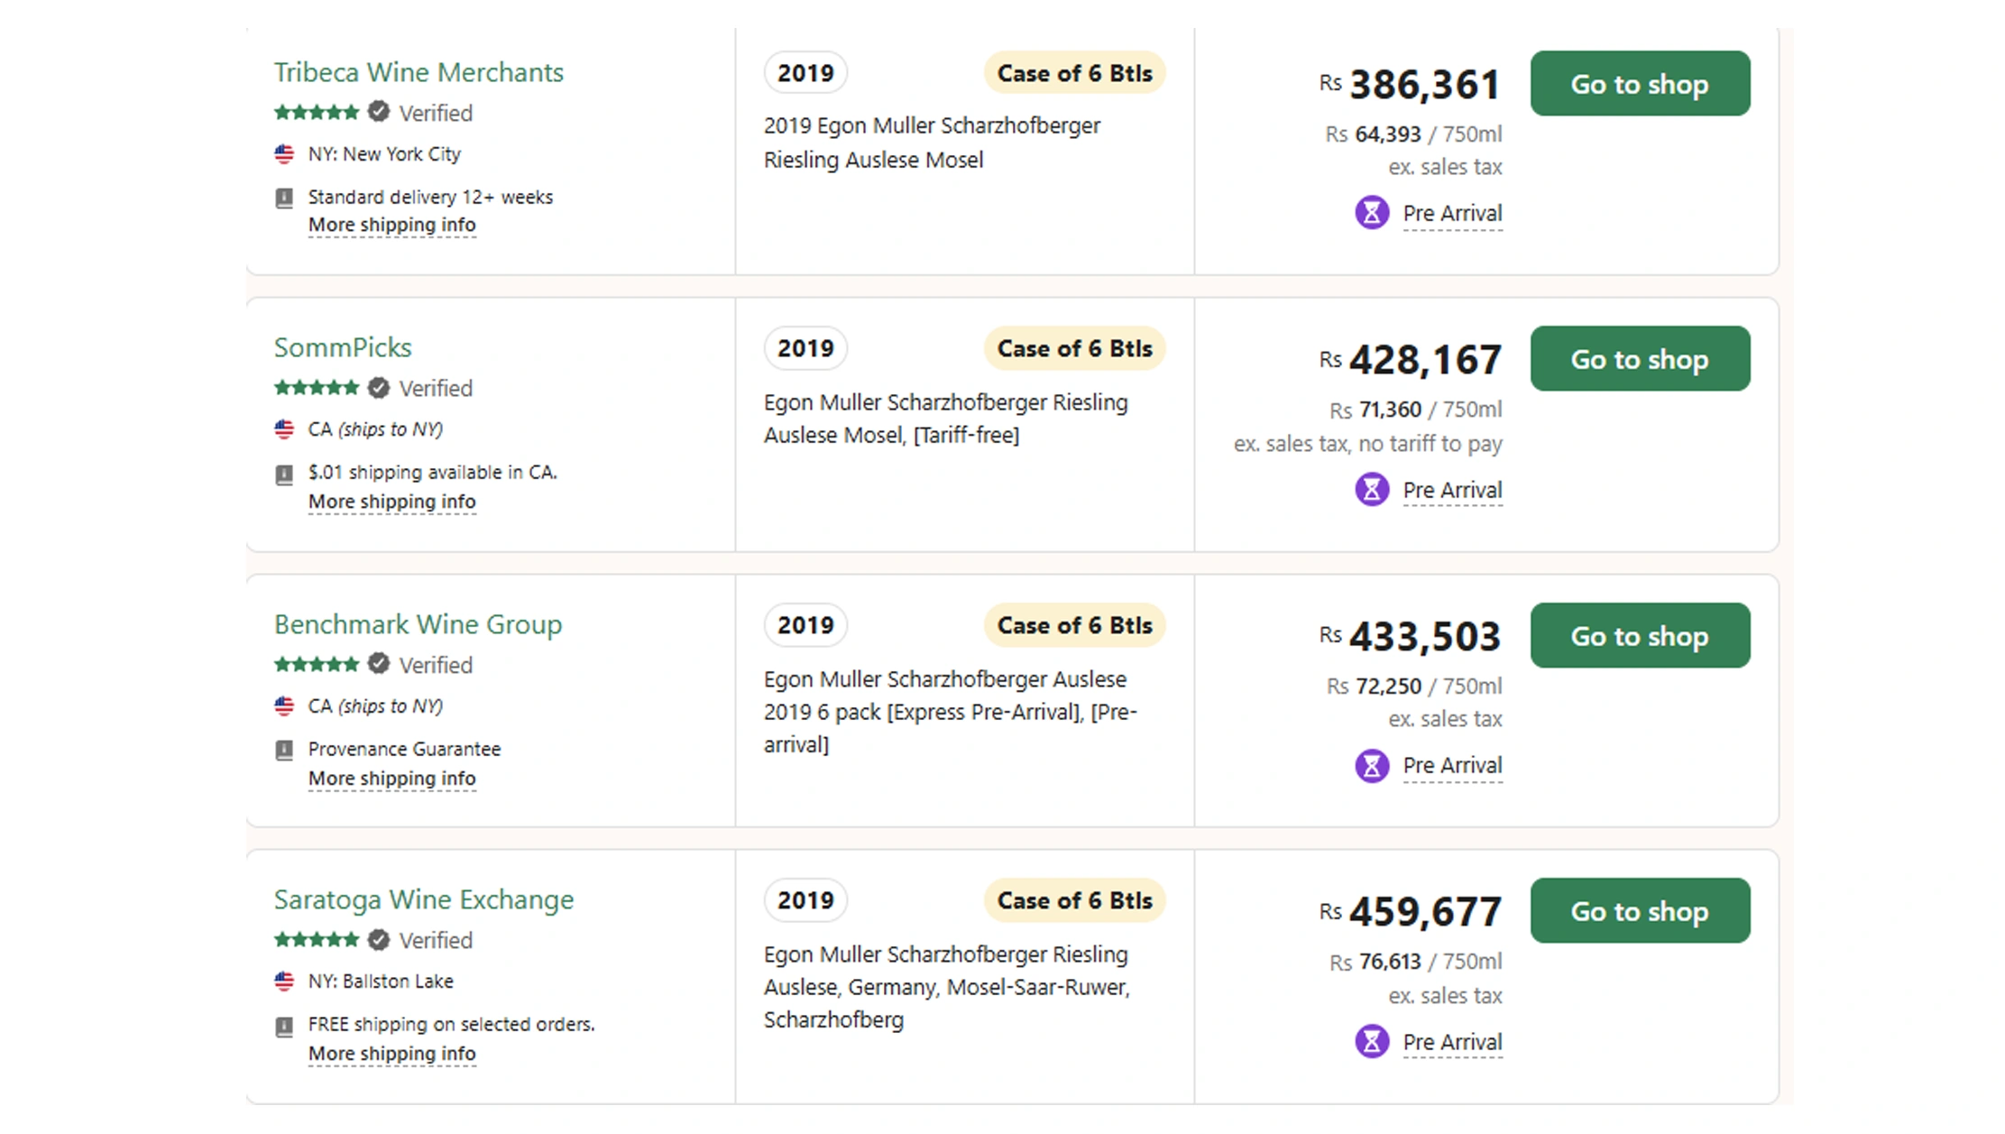Click the "NY: New York City" location text

pos(384,154)
